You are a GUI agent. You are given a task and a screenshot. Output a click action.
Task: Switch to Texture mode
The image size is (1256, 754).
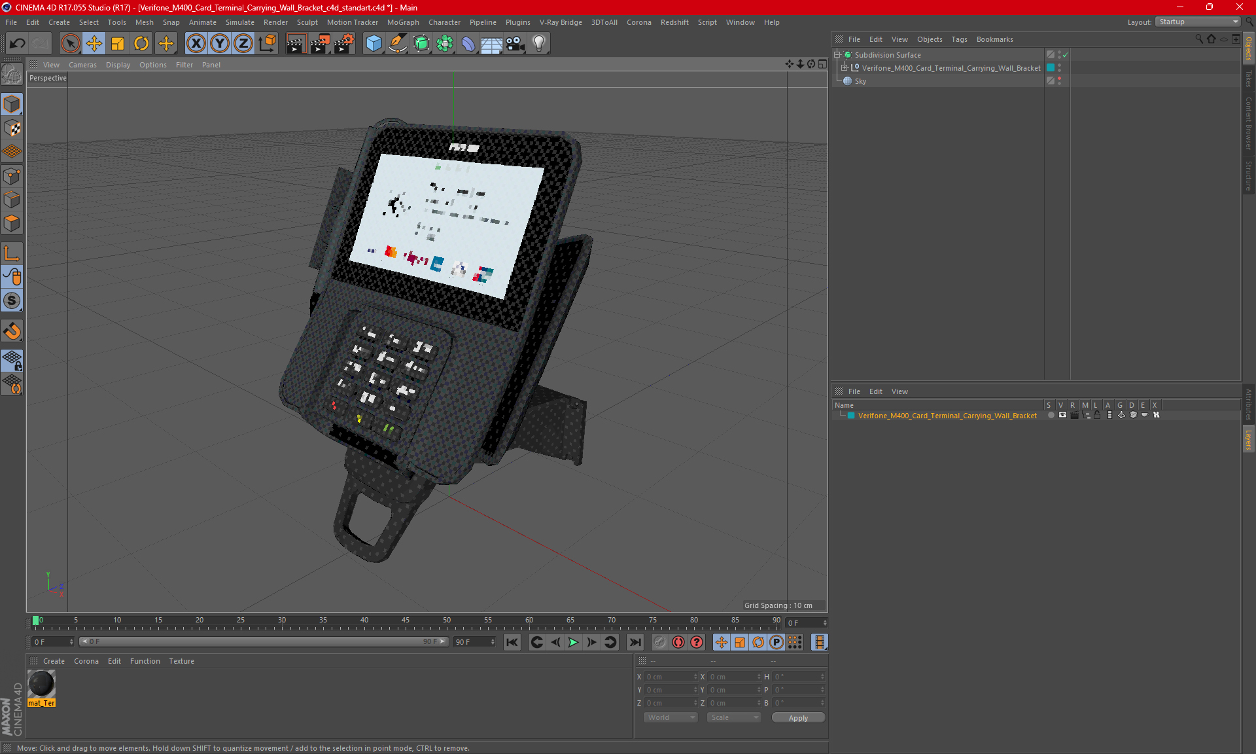pos(12,128)
